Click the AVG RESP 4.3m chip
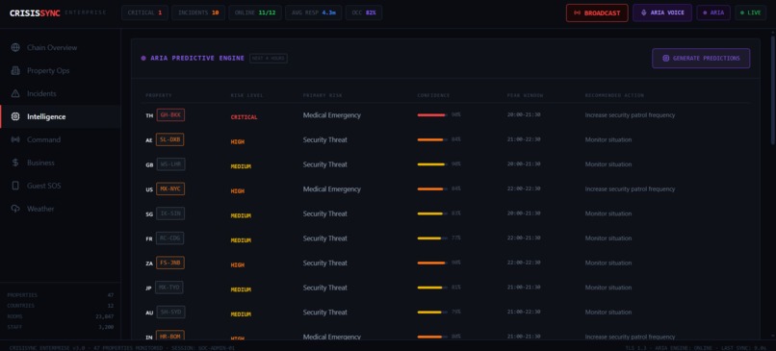 (x=313, y=13)
